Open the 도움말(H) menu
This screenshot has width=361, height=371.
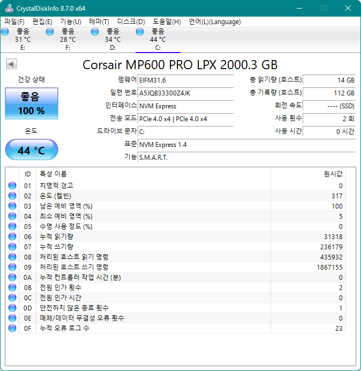click(167, 22)
